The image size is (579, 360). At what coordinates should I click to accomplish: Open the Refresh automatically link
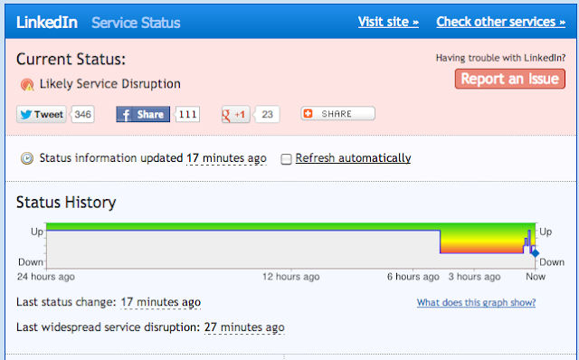353,158
